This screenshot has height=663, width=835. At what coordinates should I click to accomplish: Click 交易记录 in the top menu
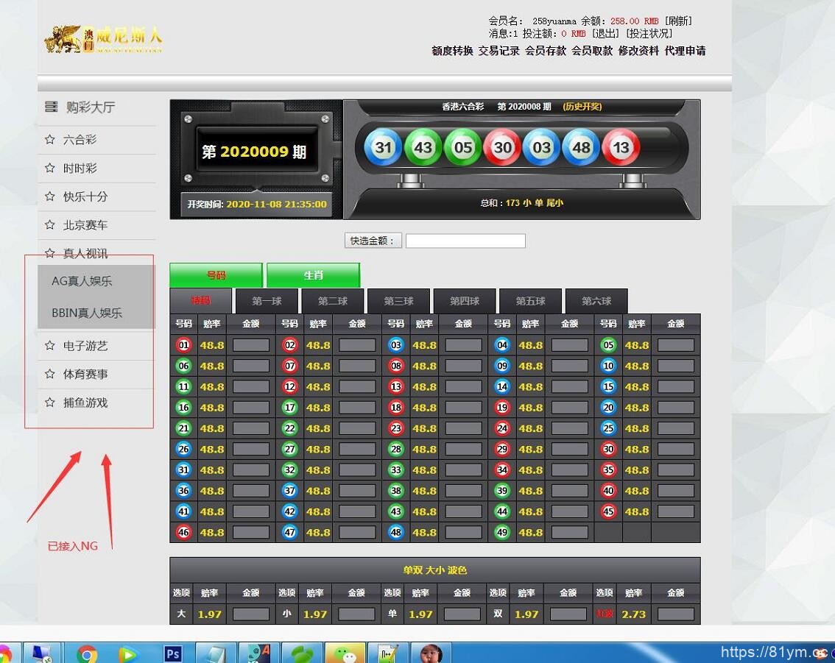(499, 52)
